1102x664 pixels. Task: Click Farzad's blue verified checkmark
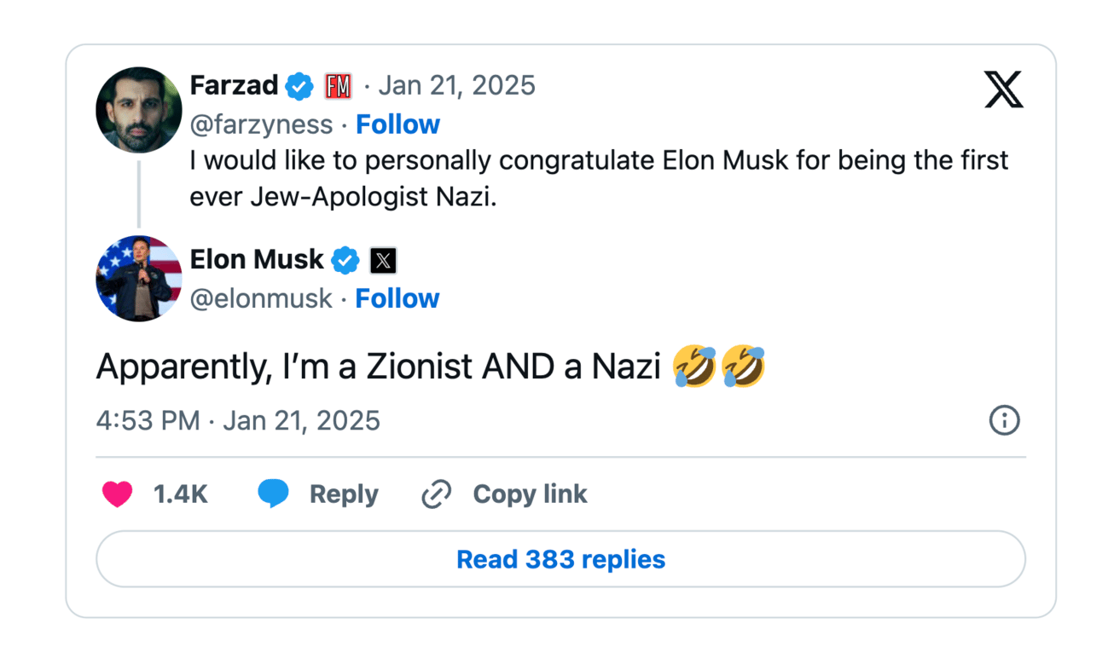299,86
